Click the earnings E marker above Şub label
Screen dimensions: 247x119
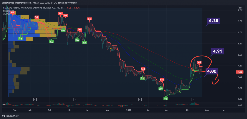click(140, 99)
